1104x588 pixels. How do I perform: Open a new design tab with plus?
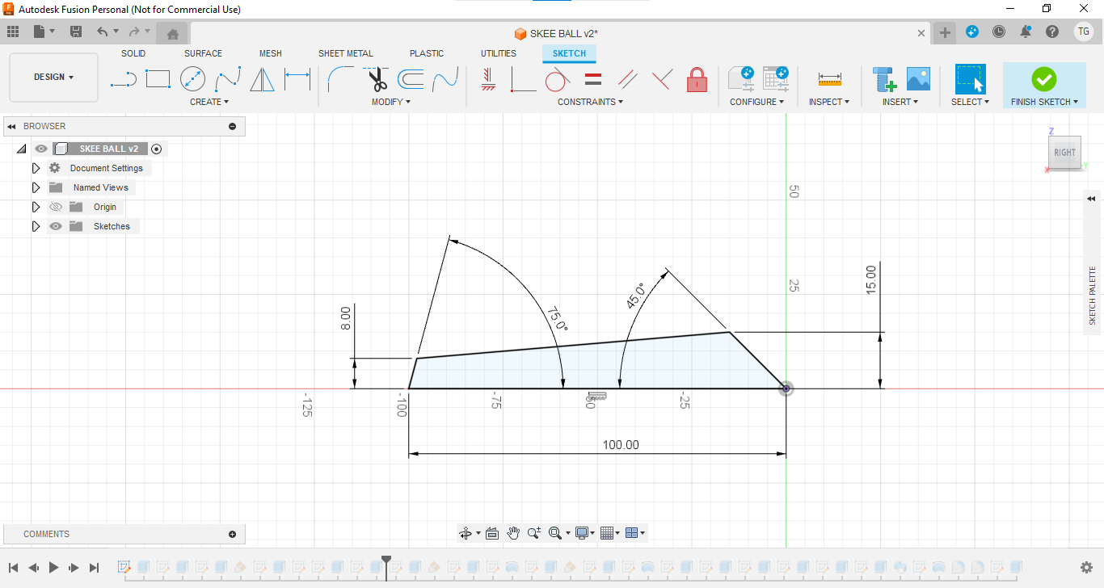944,32
